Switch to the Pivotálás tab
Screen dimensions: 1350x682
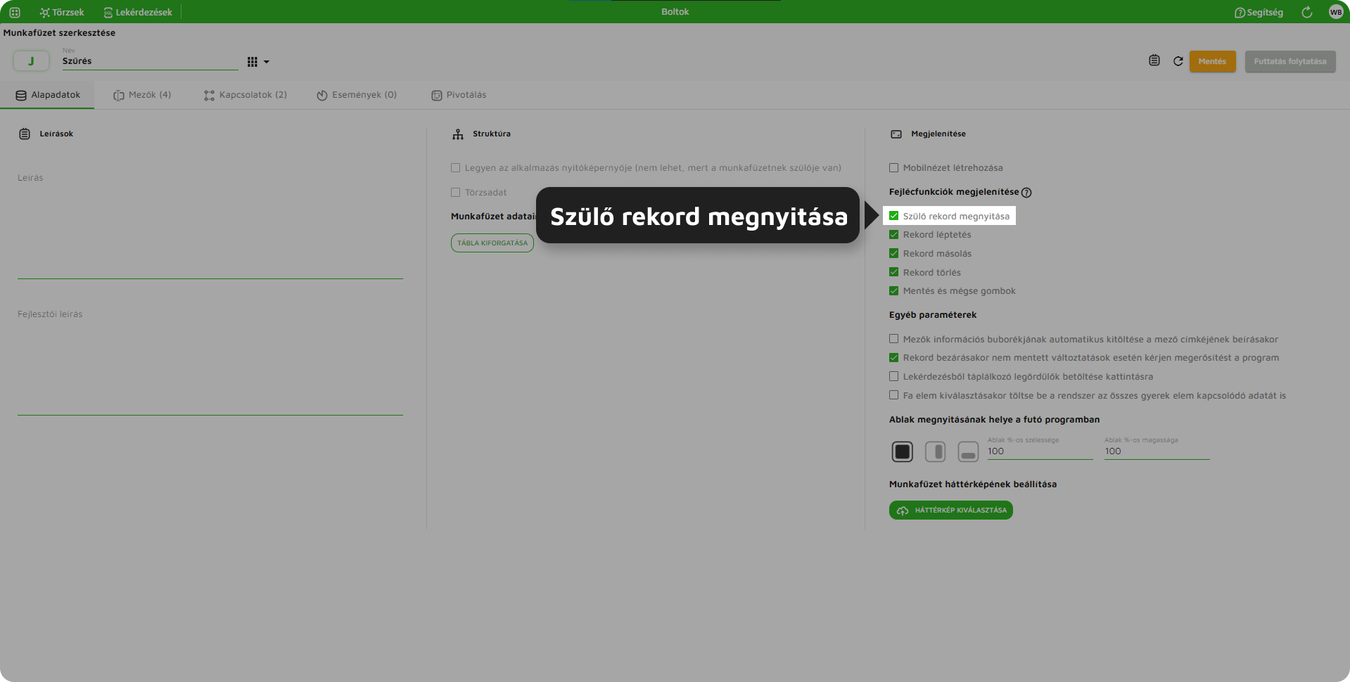coord(459,95)
